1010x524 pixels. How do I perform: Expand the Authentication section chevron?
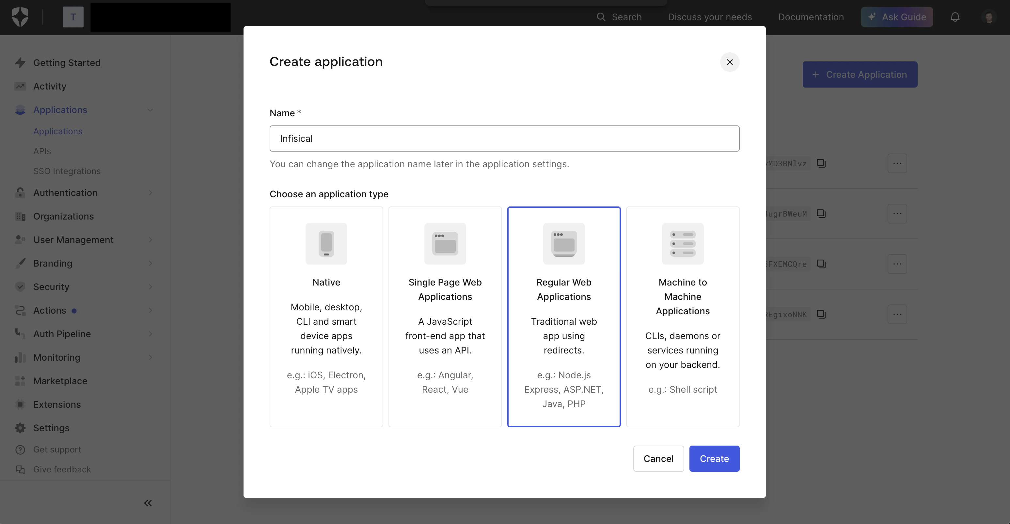(150, 193)
